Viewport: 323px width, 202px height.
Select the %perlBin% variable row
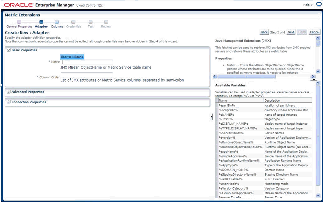pos(264,105)
